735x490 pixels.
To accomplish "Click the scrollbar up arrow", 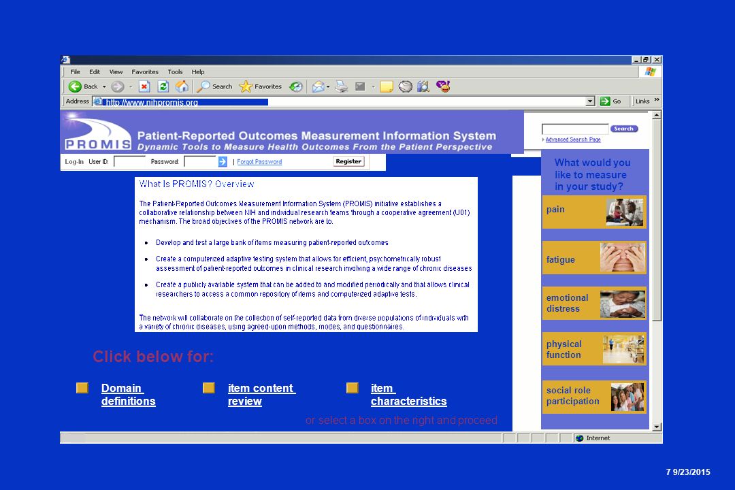I will [x=657, y=115].
